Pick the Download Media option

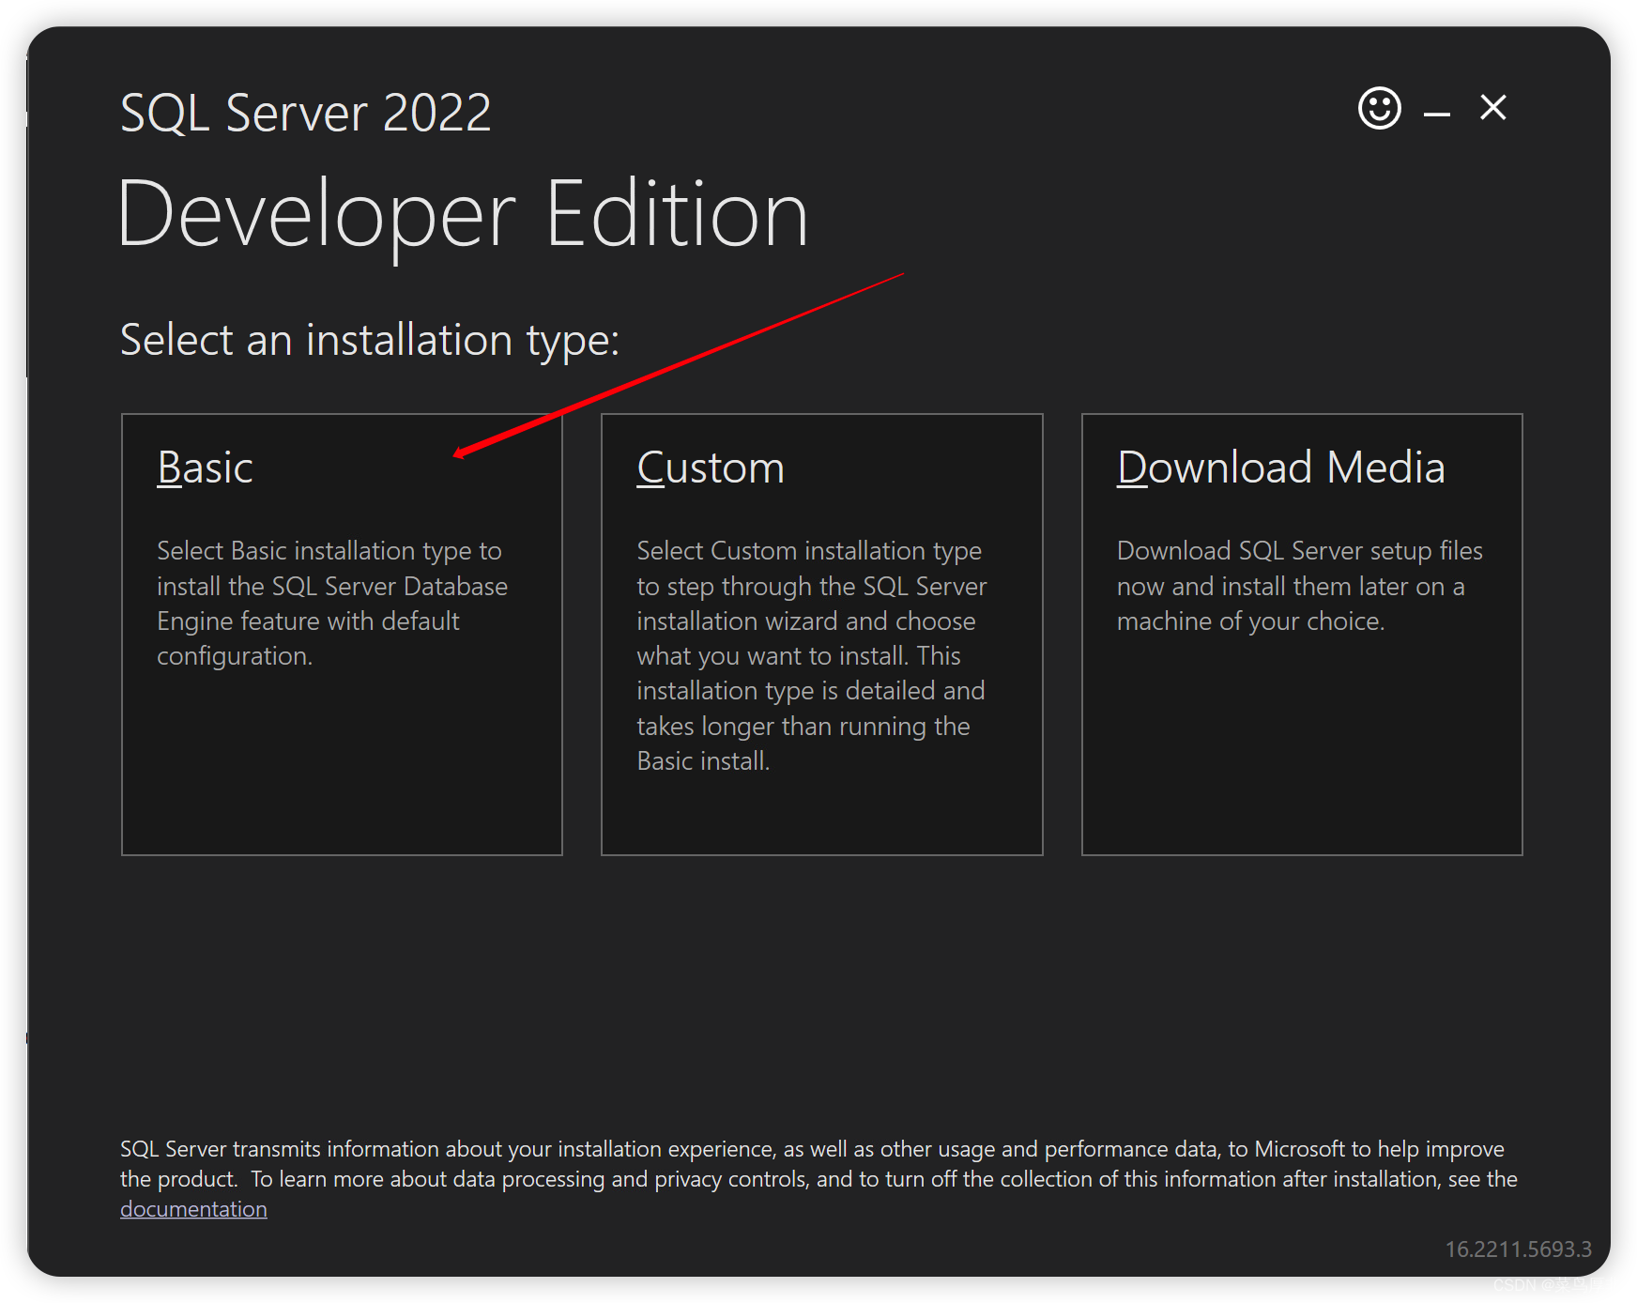point(1302,635)
